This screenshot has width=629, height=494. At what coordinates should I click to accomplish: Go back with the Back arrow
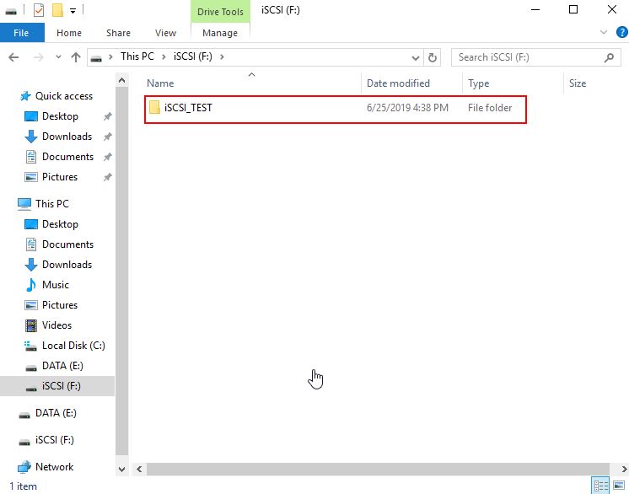coord(13,57)
